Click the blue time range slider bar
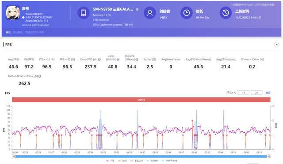Screen dimensions: 283x164 point(141,157)
